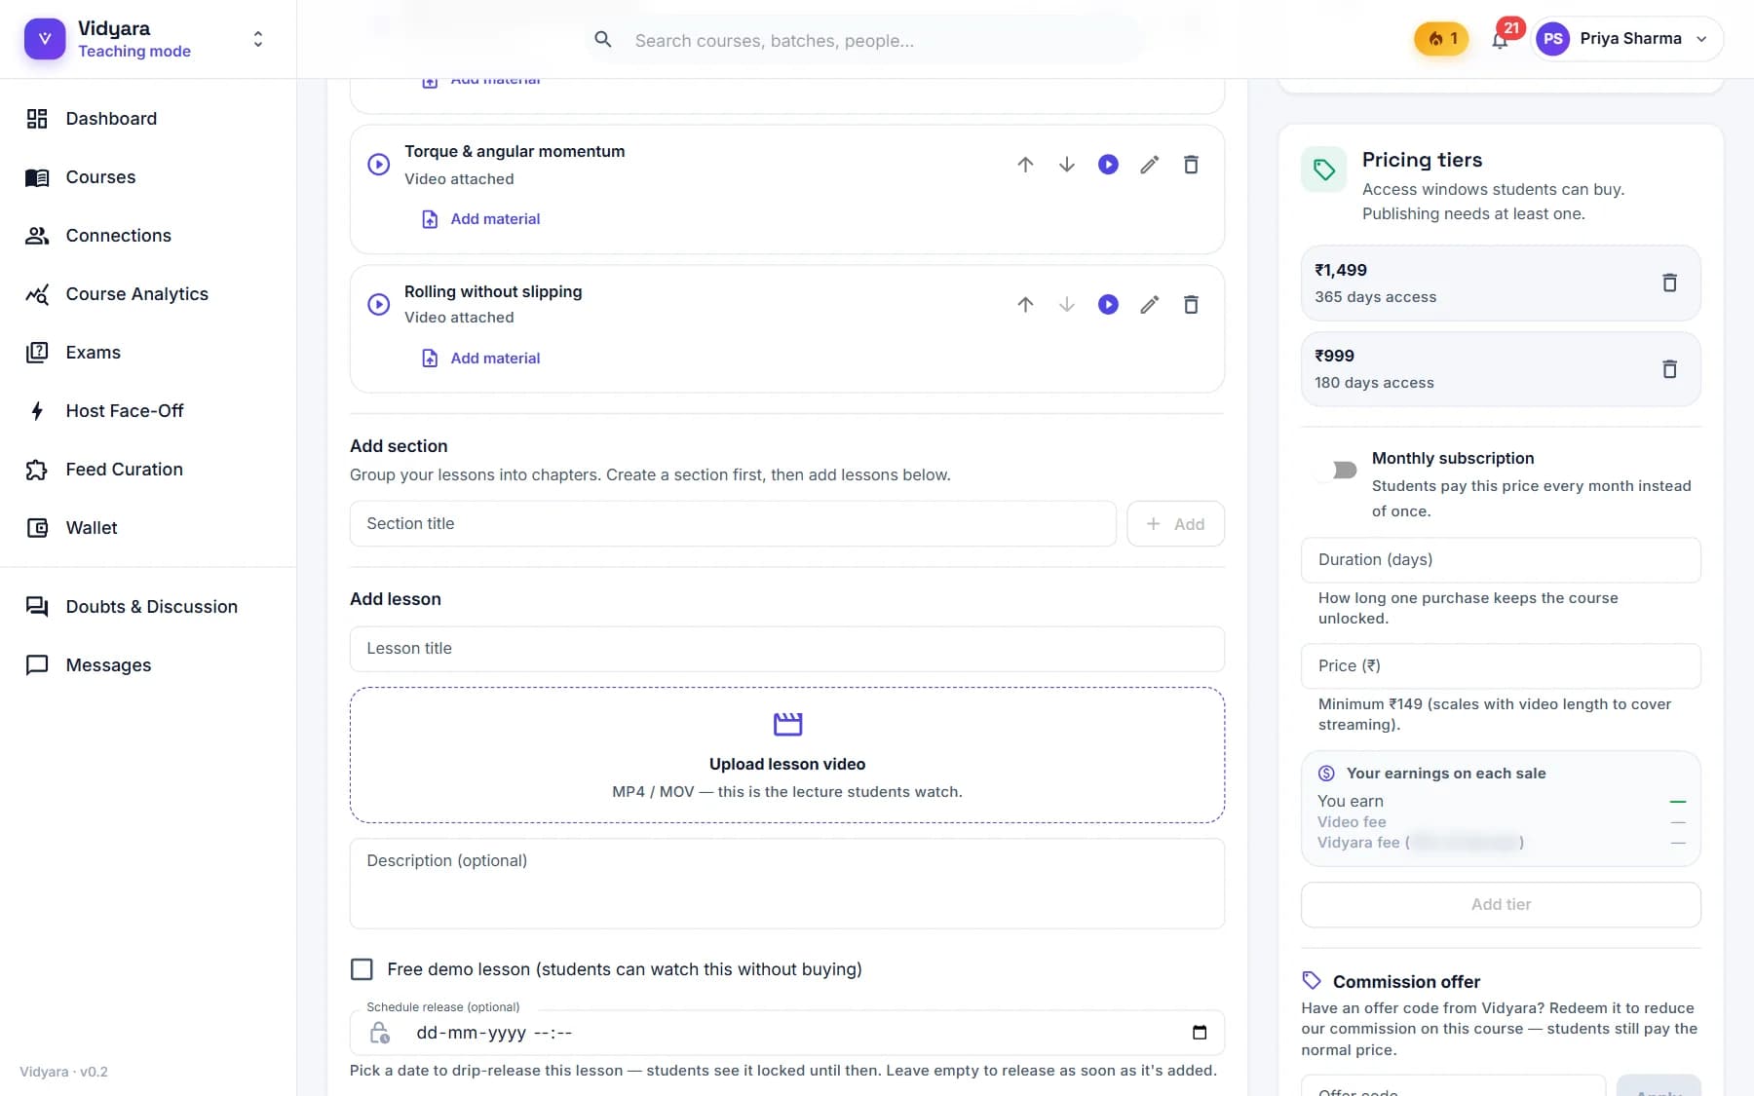Edit Rolling without slipping lesson
The height and width of the screenshot is (1096, 1754).
(x=1150, y=305)
